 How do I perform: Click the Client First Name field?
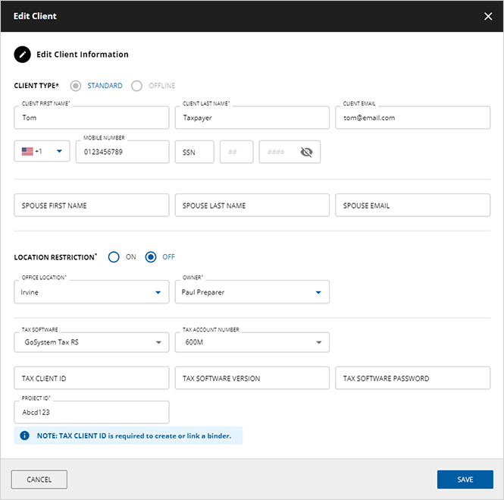click(x=92, y=118)
